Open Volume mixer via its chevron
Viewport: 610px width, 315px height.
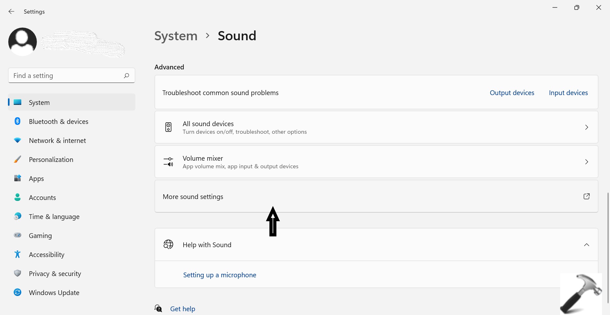point(586,162)
